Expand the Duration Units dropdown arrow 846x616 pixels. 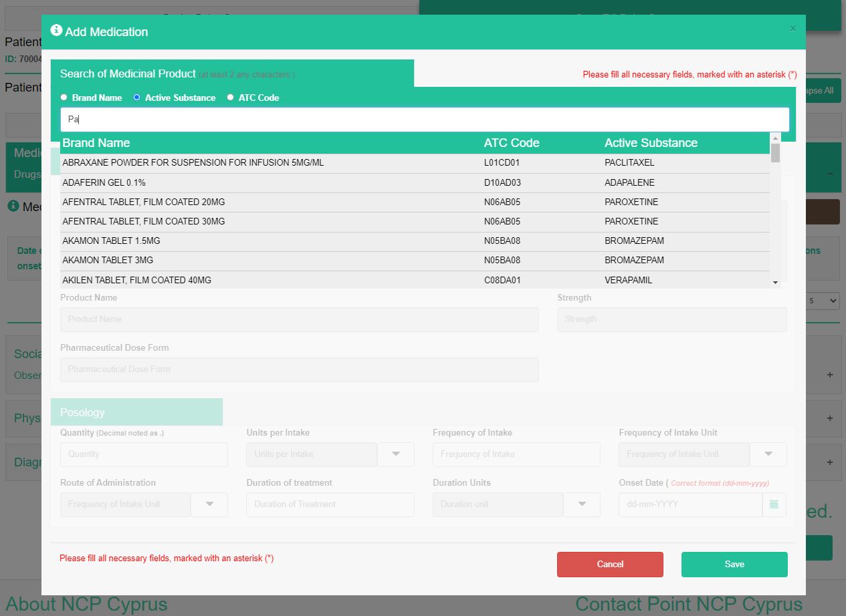[x=582, y=504]
